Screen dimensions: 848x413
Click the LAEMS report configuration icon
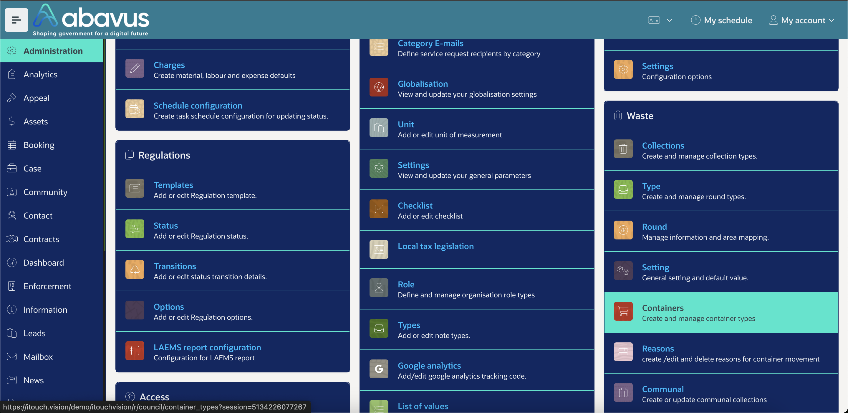click(x=135, y=351)
